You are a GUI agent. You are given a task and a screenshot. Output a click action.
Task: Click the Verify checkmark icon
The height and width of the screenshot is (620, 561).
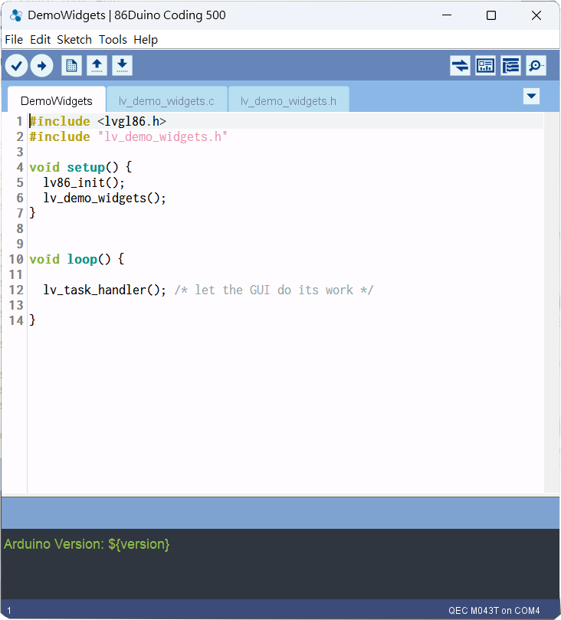coord(16,66)
